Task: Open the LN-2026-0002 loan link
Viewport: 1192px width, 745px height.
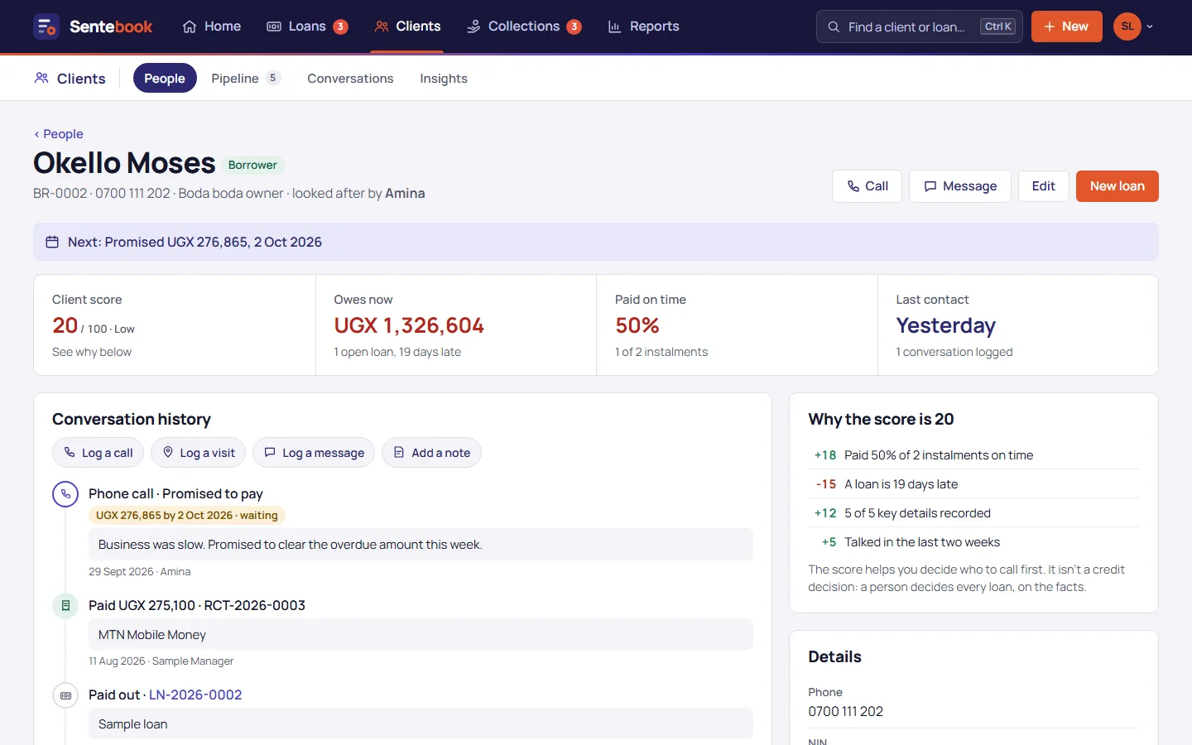Action: click(195, 695)
